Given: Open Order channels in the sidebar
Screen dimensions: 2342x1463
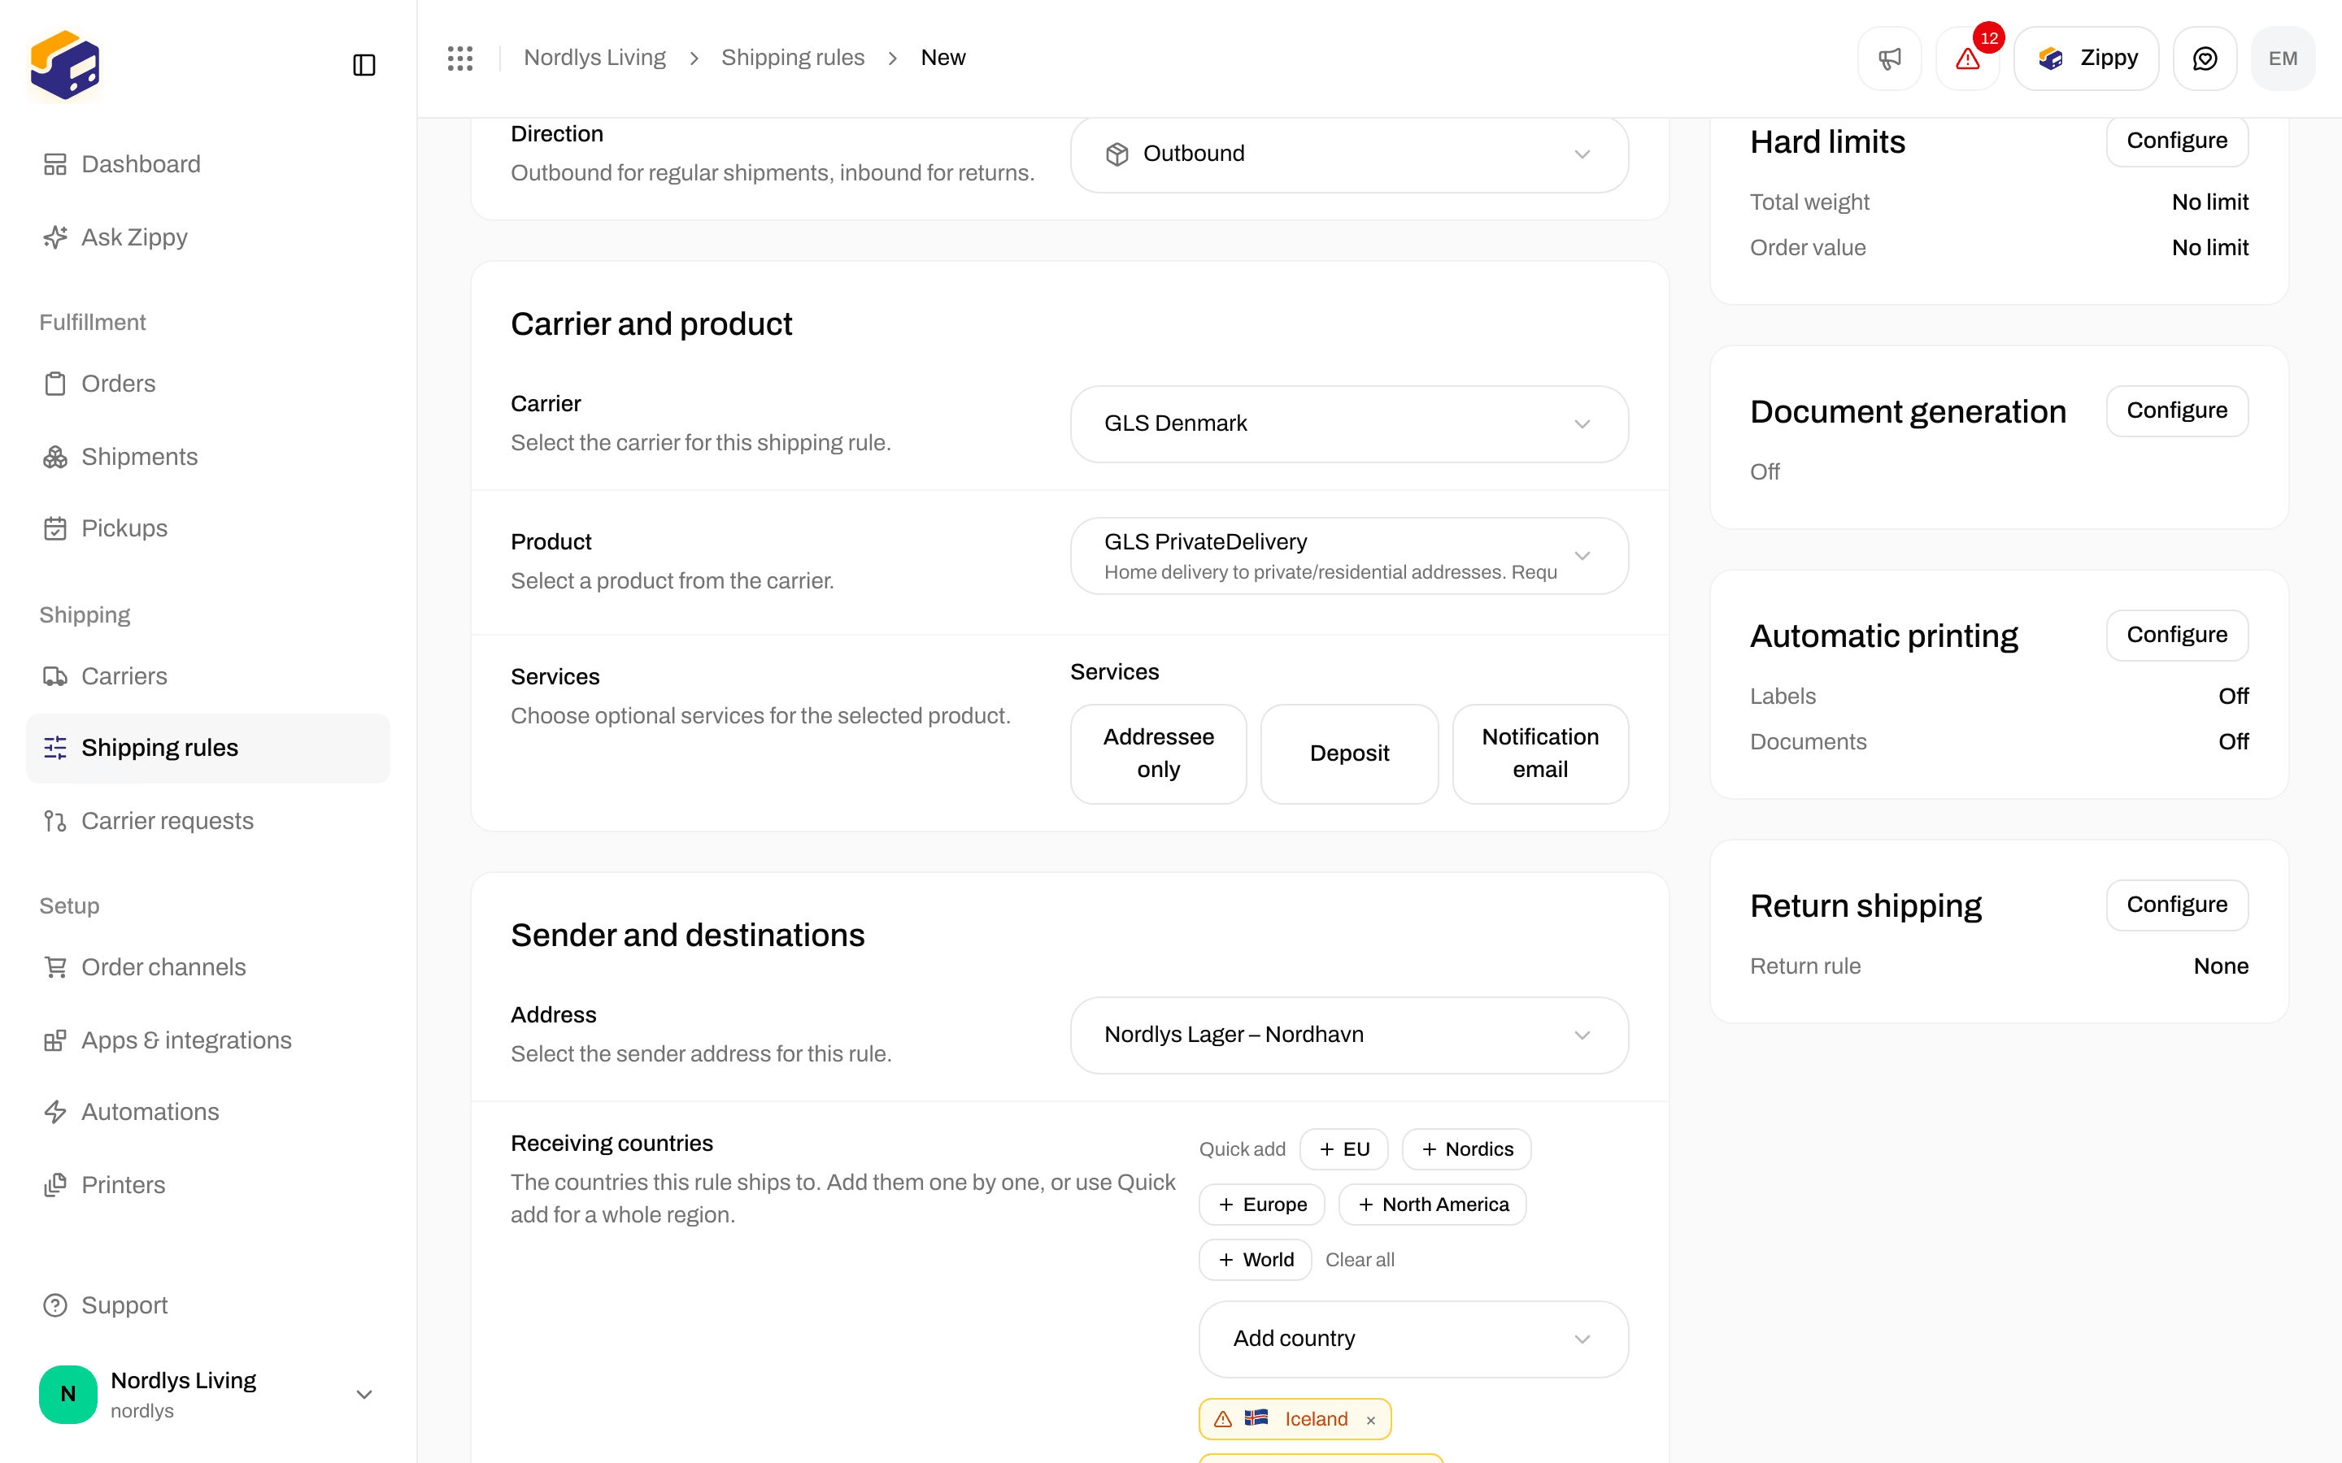Looking at the screenshot, I should coord(208,967).
